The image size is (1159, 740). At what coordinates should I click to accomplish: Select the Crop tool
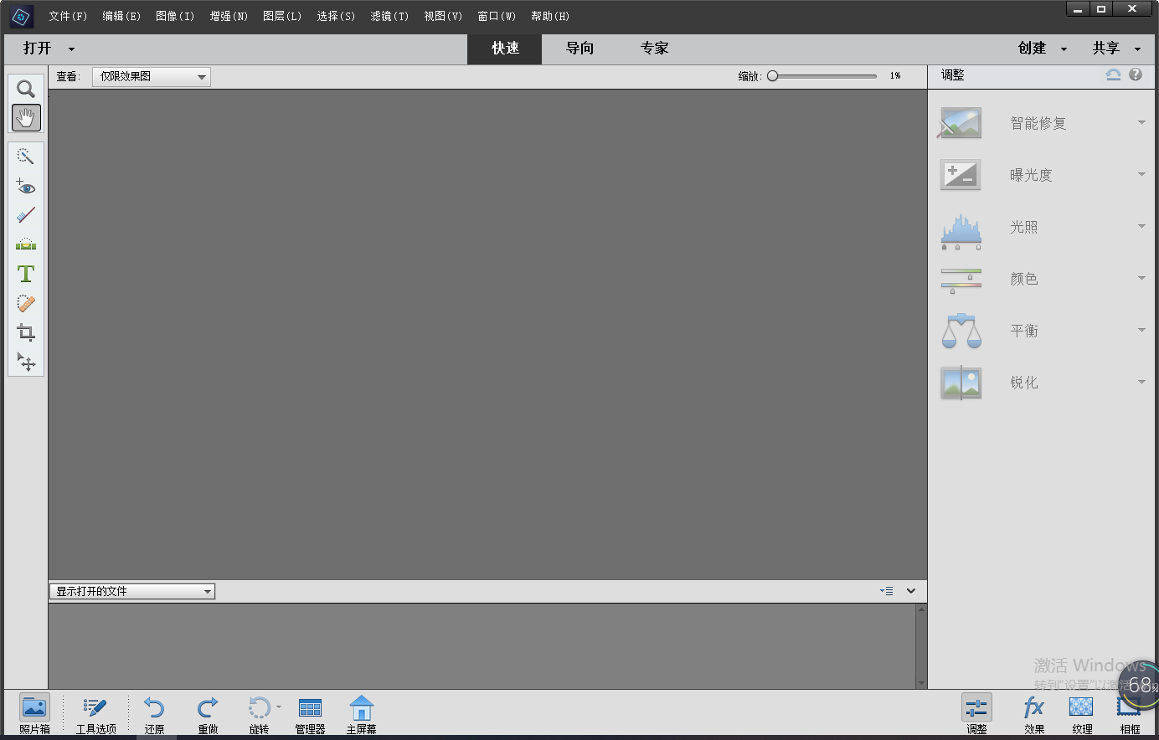coord(26,332)
